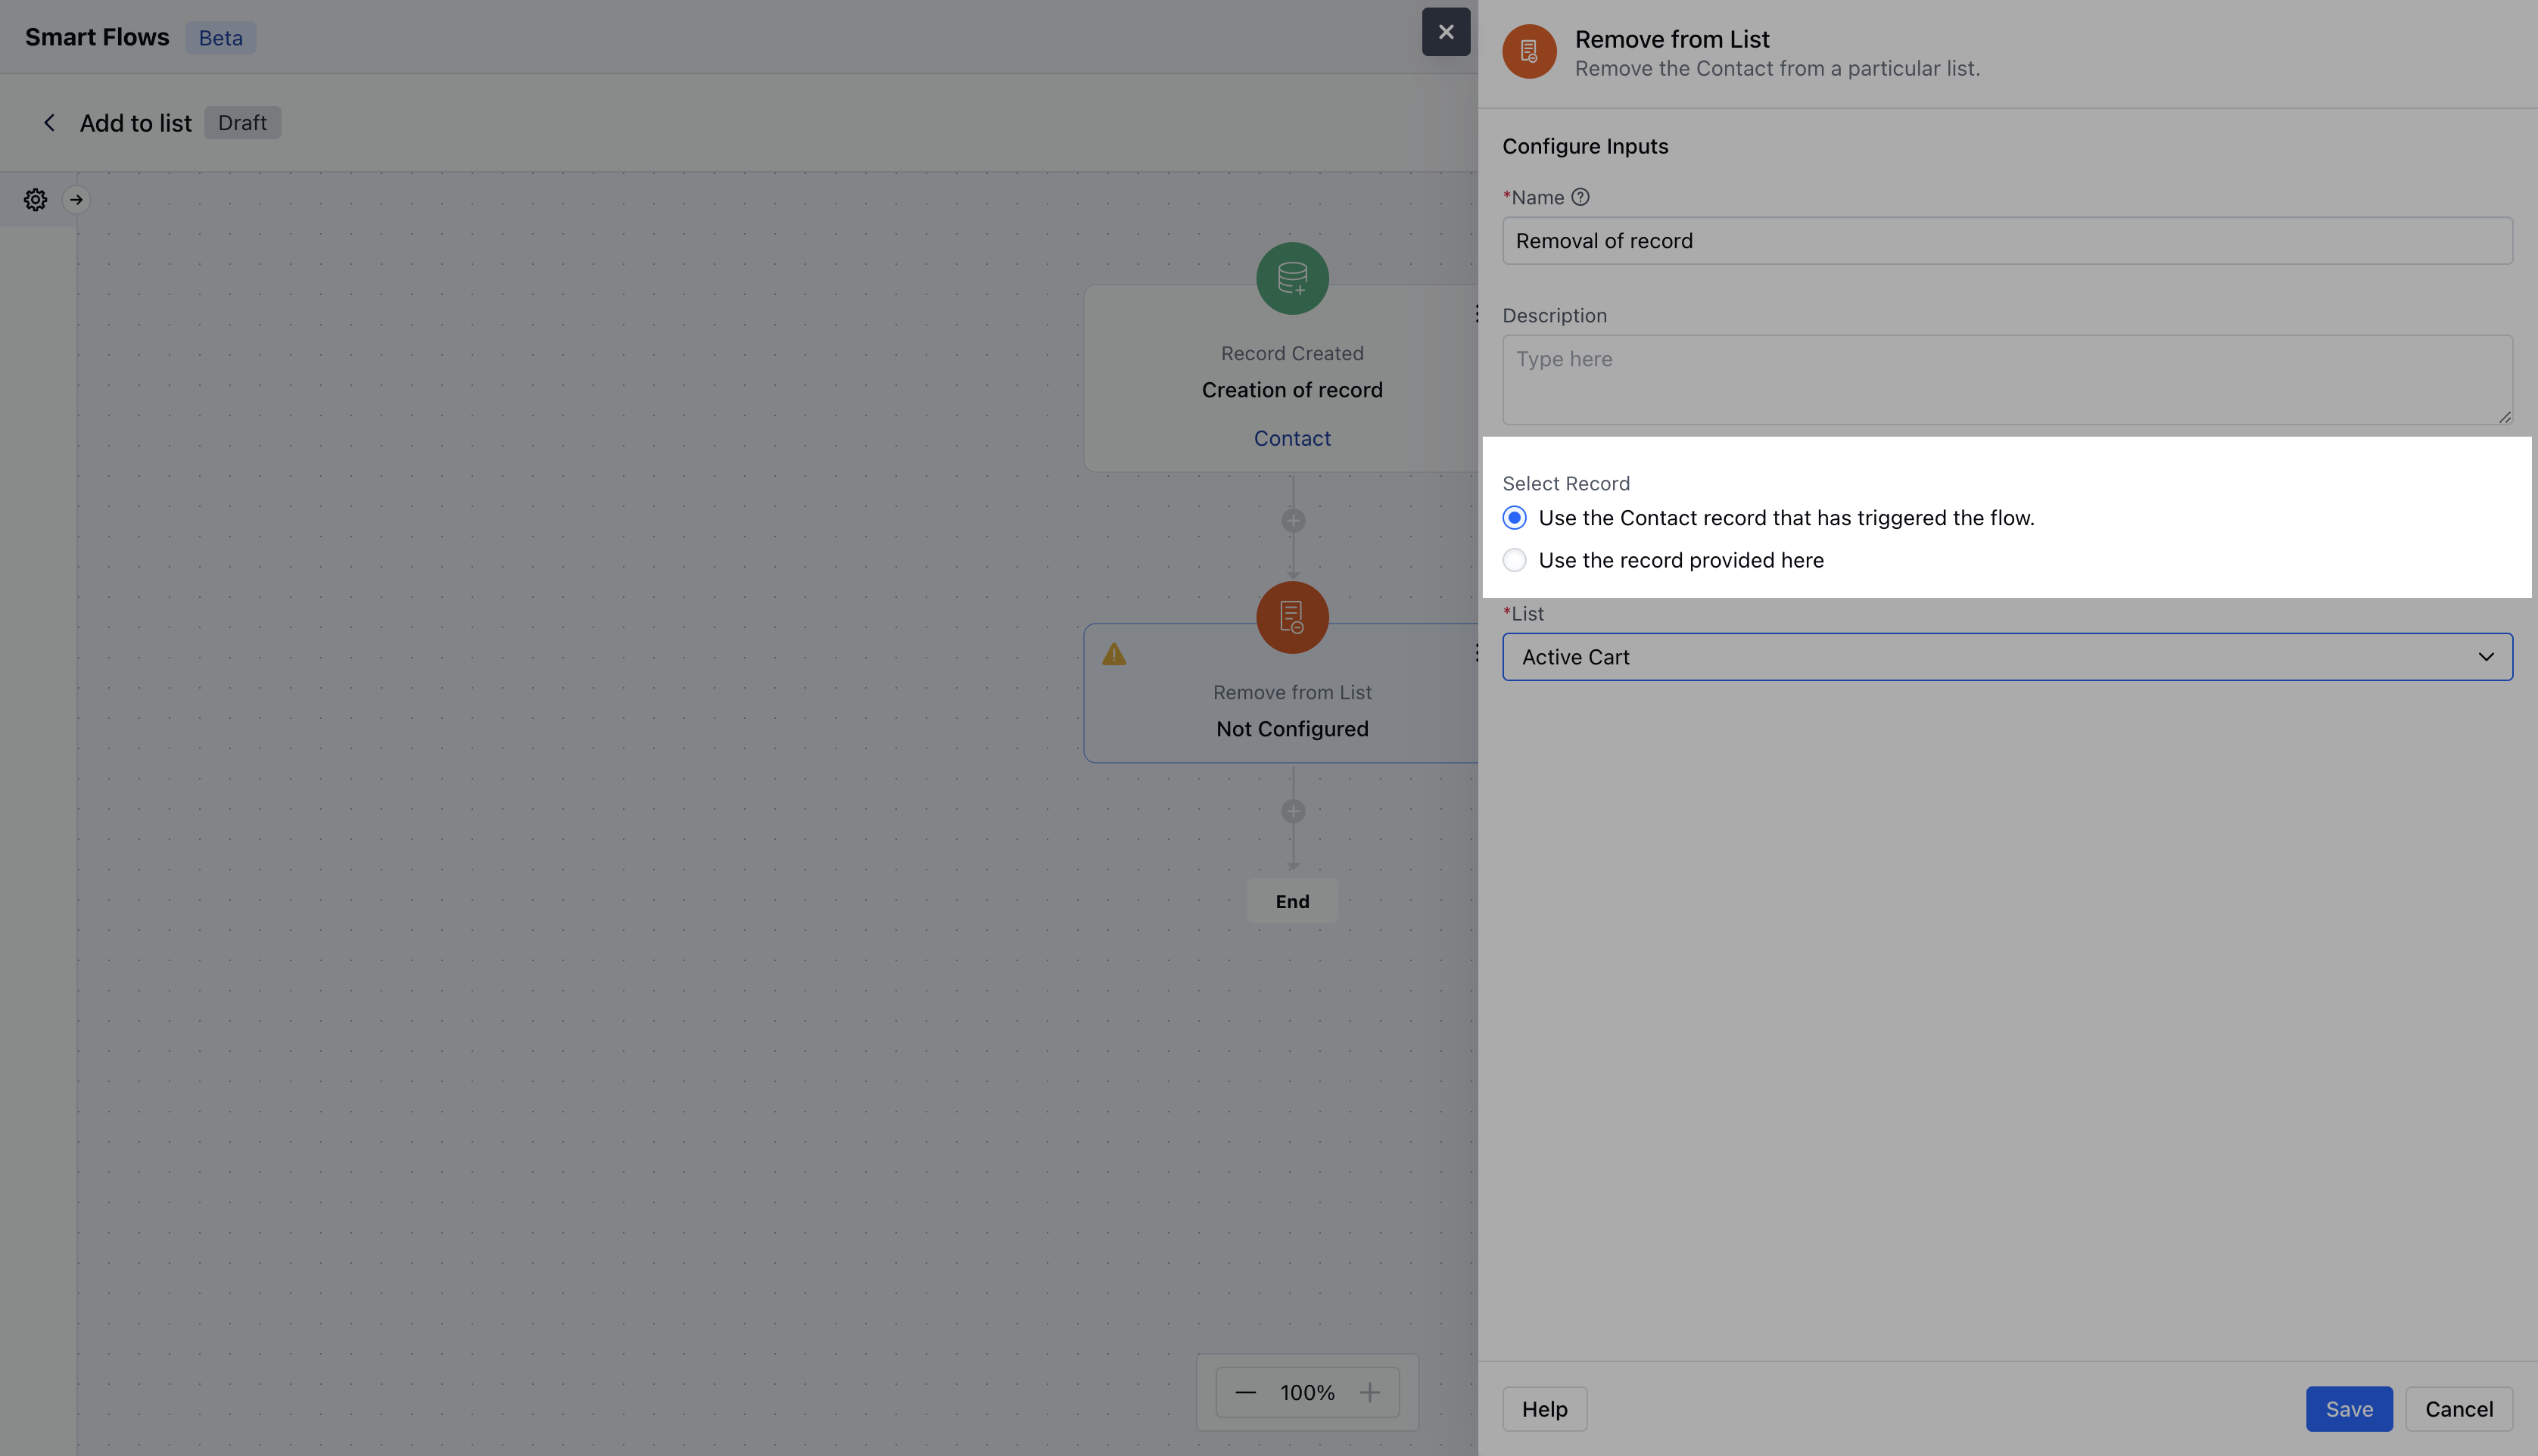
Task: Open the canvas settings gear icon
Action: [x=35, y=199]
